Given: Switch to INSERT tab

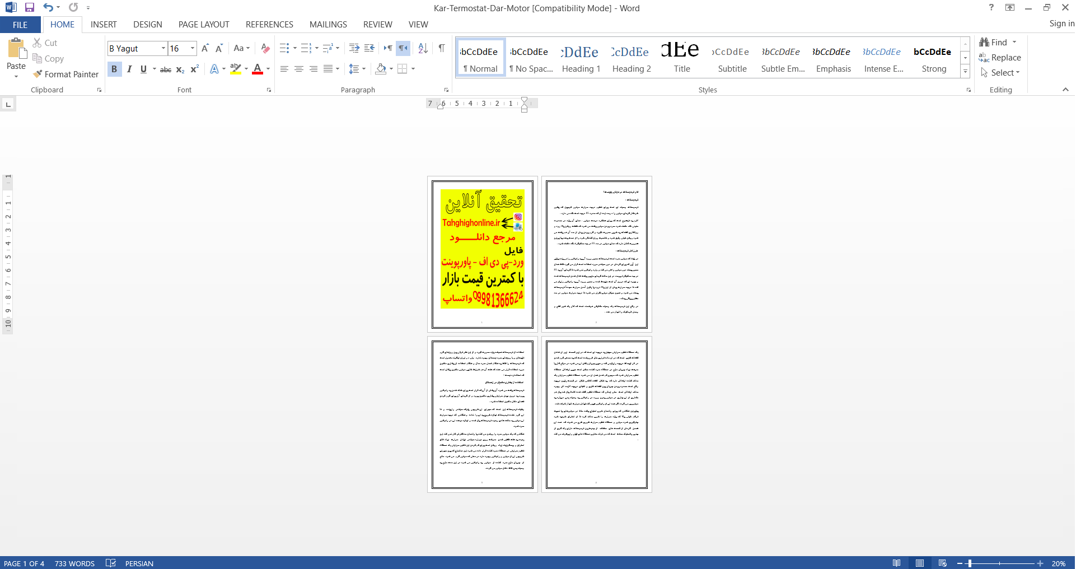Looking at the screenshot, I should point(104,25).
